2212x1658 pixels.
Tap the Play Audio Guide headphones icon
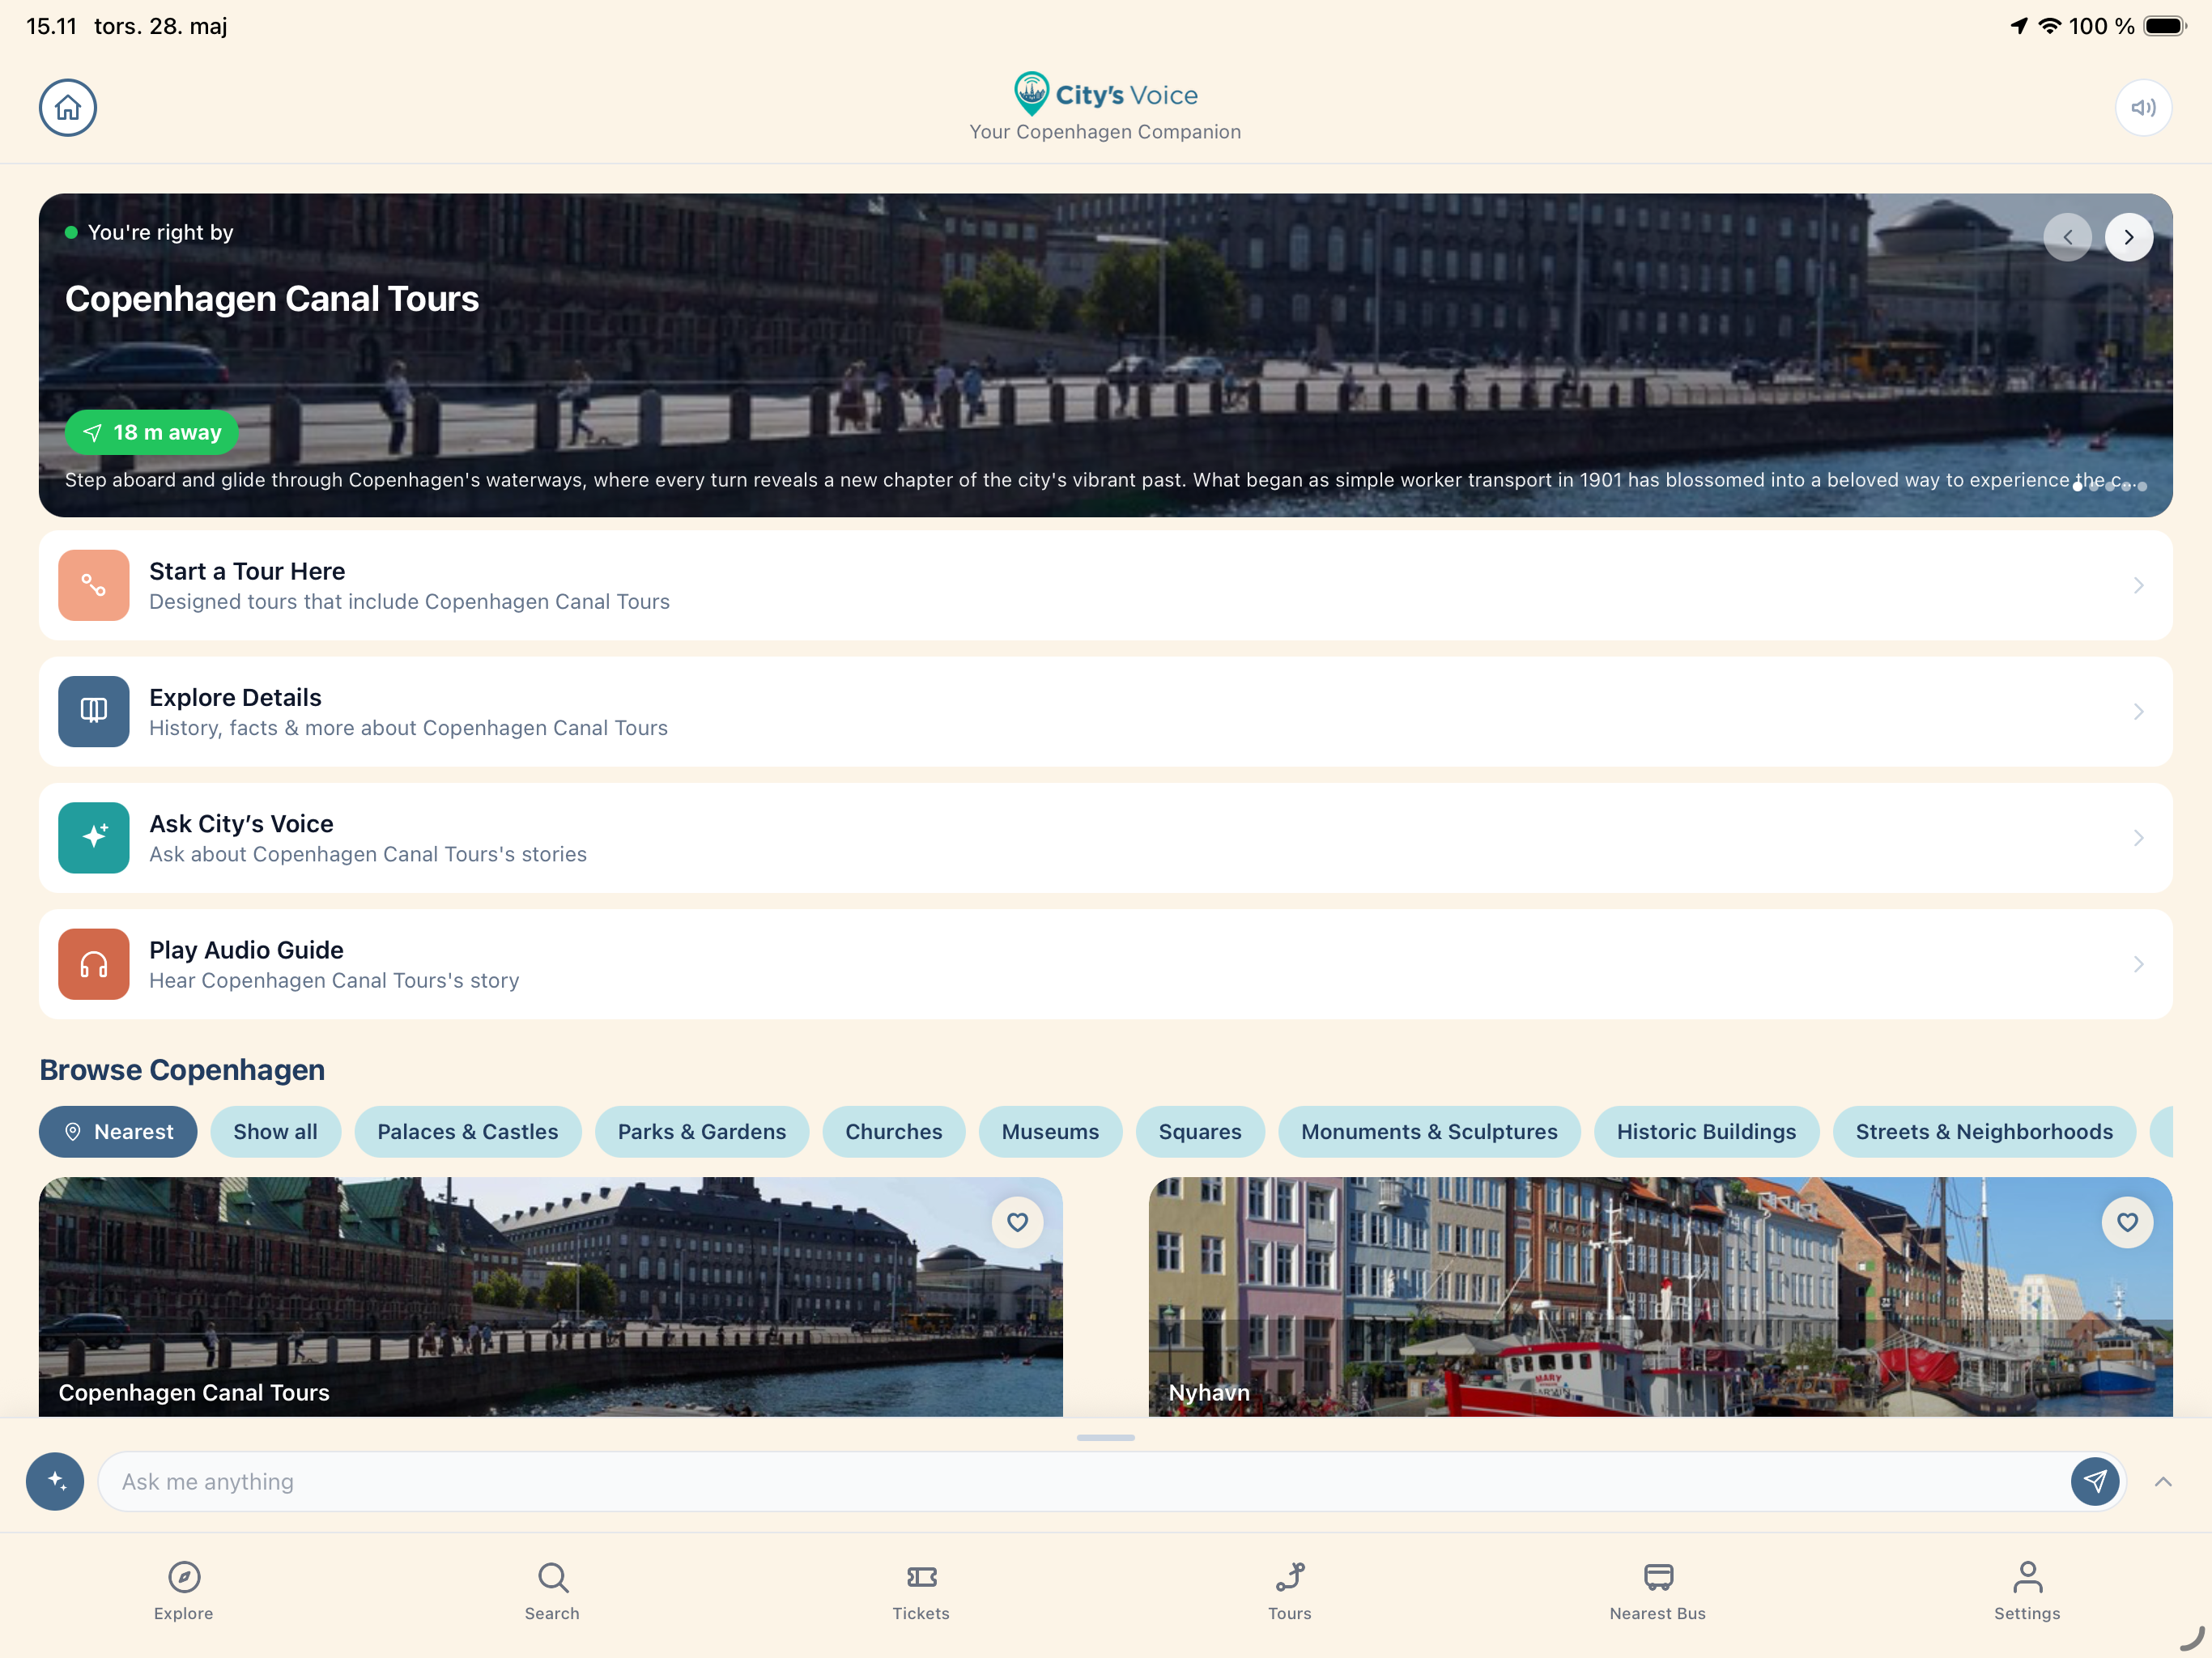click(94, 964)
